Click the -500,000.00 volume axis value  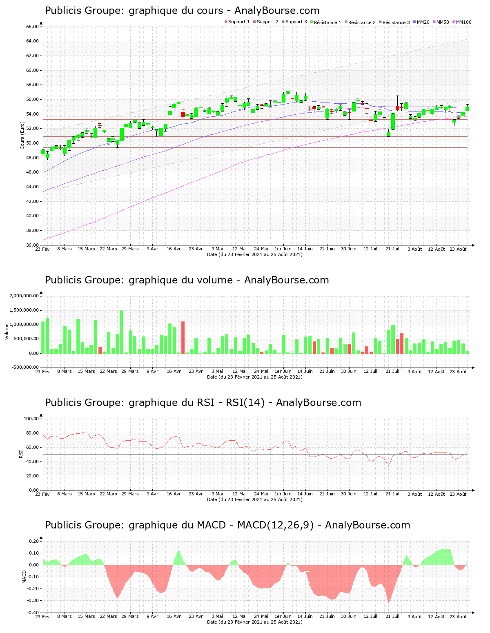point(25,367)
